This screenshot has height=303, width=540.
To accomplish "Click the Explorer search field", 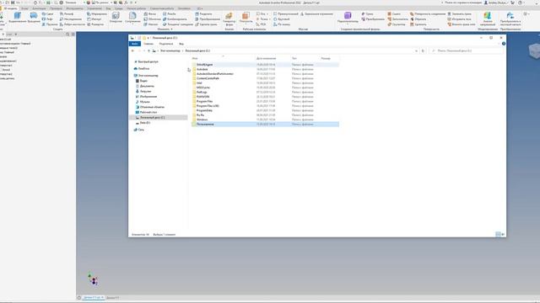I will [x=467, y=50].
